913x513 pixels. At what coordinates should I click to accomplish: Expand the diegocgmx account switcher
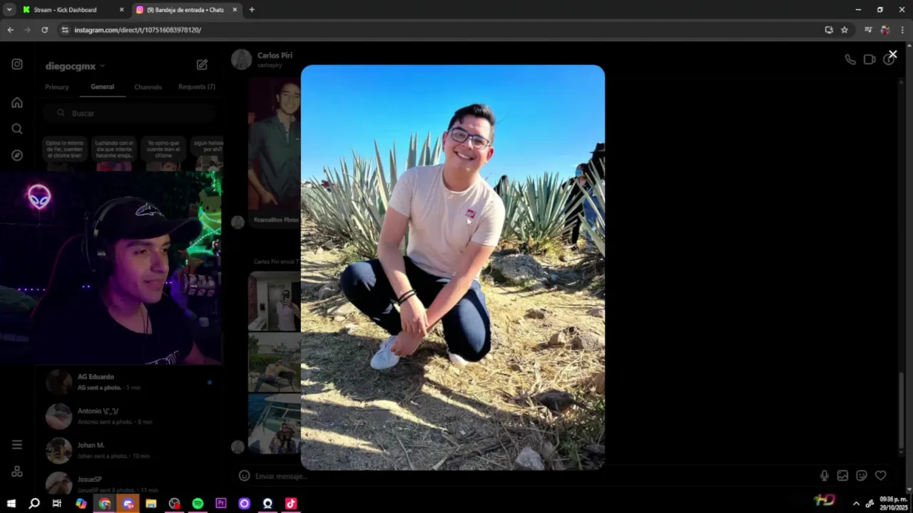tap(75, 66)
